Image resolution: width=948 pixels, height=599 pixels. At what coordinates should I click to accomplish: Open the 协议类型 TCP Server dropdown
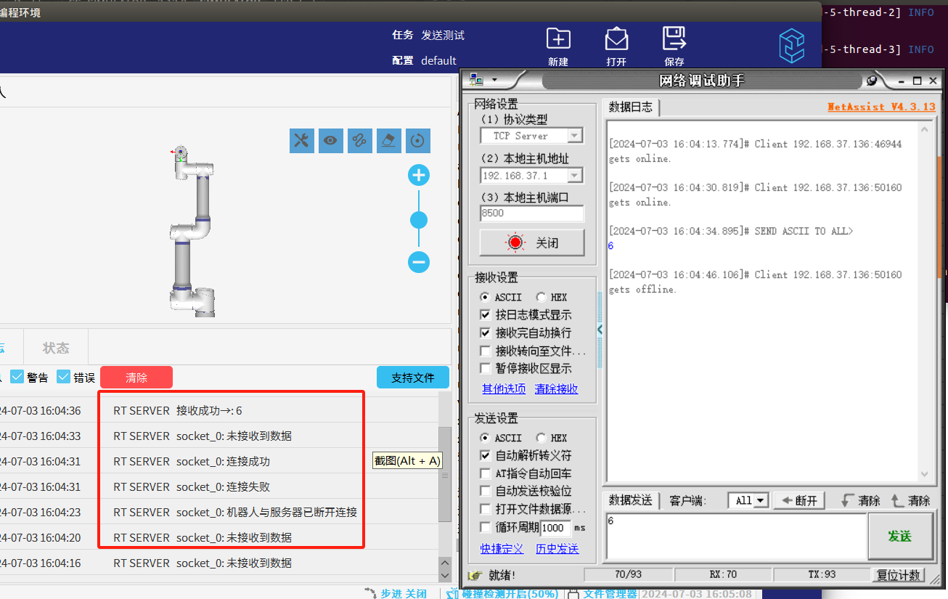[574, 136]
